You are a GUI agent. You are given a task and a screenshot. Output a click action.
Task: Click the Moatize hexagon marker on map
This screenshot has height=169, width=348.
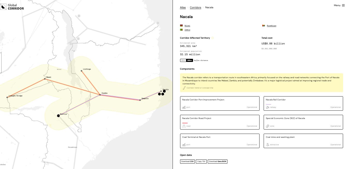click(x=58, y=116)
